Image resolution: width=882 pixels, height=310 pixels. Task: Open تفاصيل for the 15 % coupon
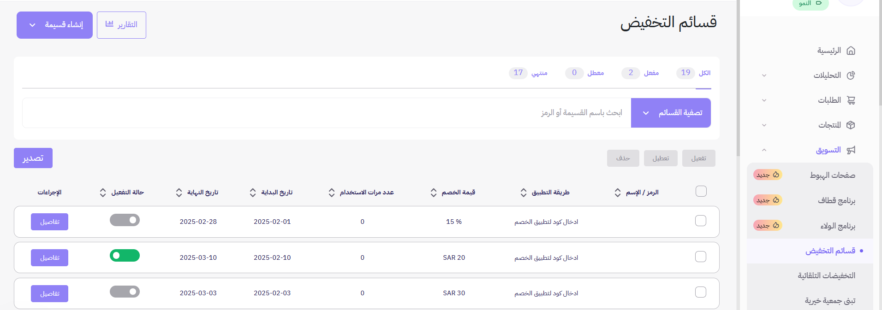pos(50,222)
